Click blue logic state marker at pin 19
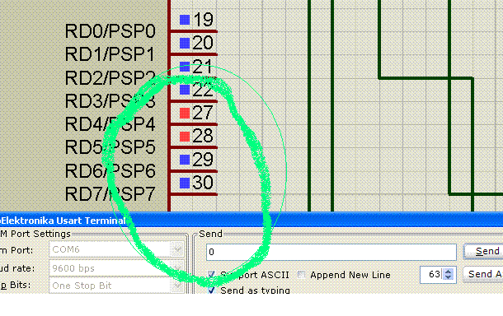Viewport: 503px width, 316px height. point(185,20)
